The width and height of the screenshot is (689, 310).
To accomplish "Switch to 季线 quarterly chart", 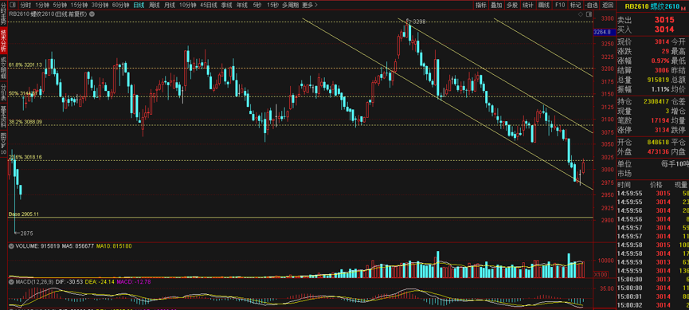I will [x=226, y=6].
